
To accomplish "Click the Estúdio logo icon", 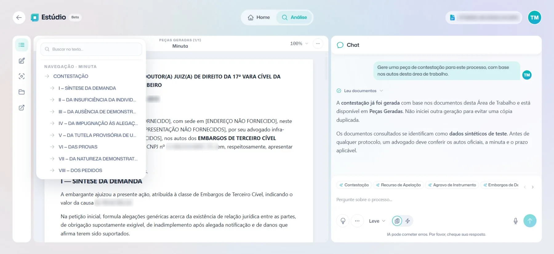I will pyautogui.click(x=35, y=18).
